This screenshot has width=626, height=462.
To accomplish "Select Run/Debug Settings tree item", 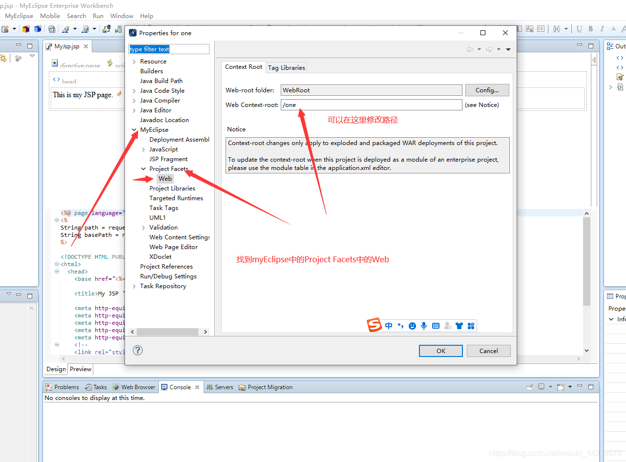I will 168,276.
